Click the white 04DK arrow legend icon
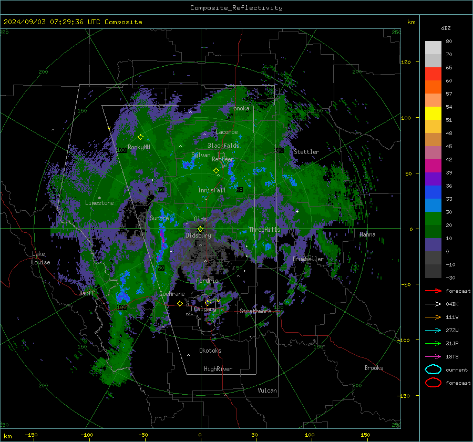Viewport: 473px width, 442px height. (433, 304)
